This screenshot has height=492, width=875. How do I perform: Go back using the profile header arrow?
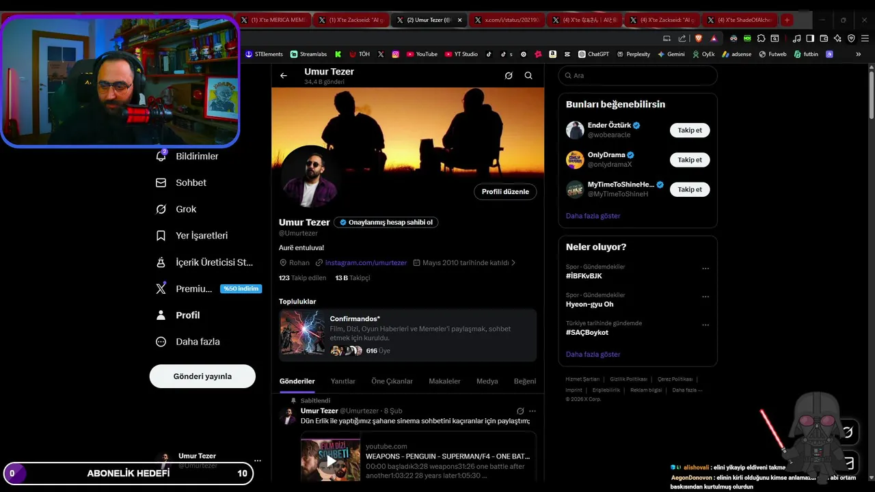click(x=284, y=76)
